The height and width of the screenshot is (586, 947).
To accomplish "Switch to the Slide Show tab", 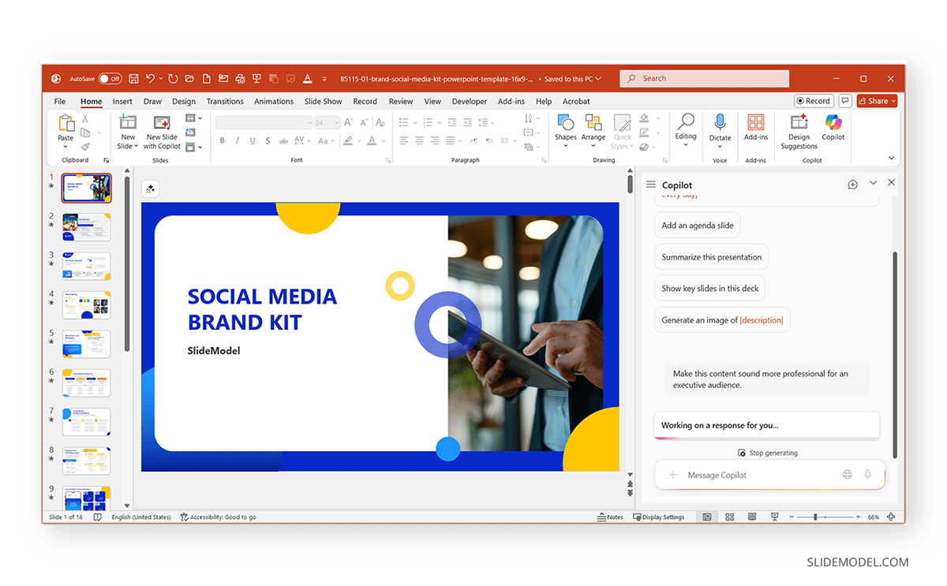I will (x=323, y=102).
